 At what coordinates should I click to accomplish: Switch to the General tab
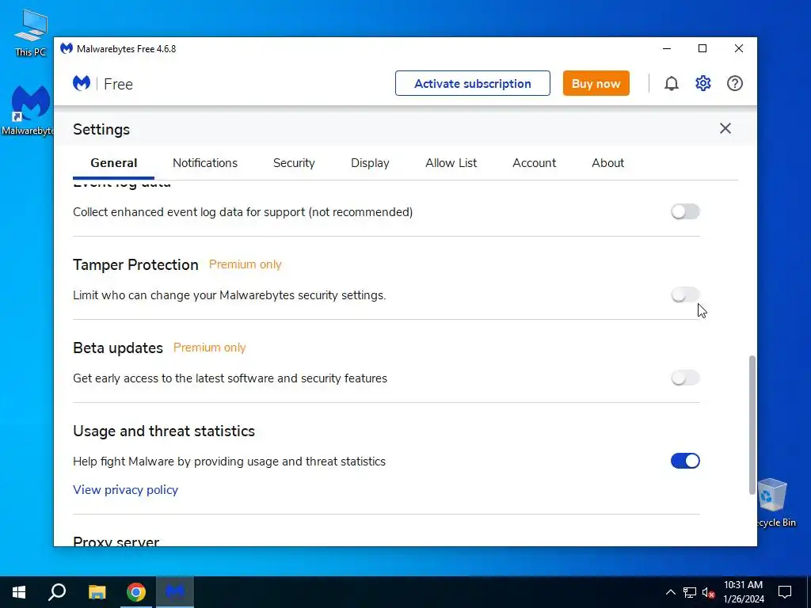(114, 163)
